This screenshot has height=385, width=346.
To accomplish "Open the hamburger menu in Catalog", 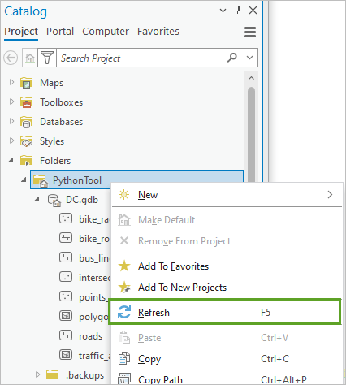I will pos(250,32).
